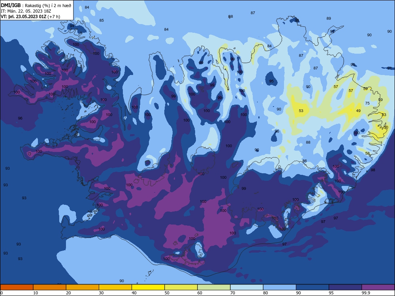Click the sky blue 80–90 legend swatch

point(280,287)
